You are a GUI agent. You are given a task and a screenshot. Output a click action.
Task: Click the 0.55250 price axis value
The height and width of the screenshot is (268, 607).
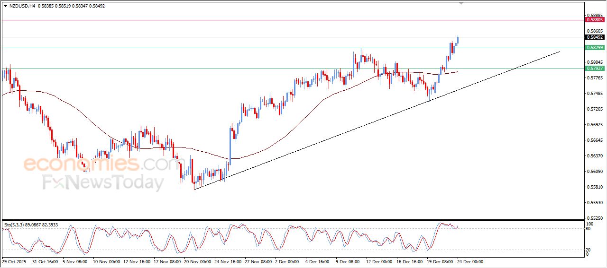(x=594, y=217)
